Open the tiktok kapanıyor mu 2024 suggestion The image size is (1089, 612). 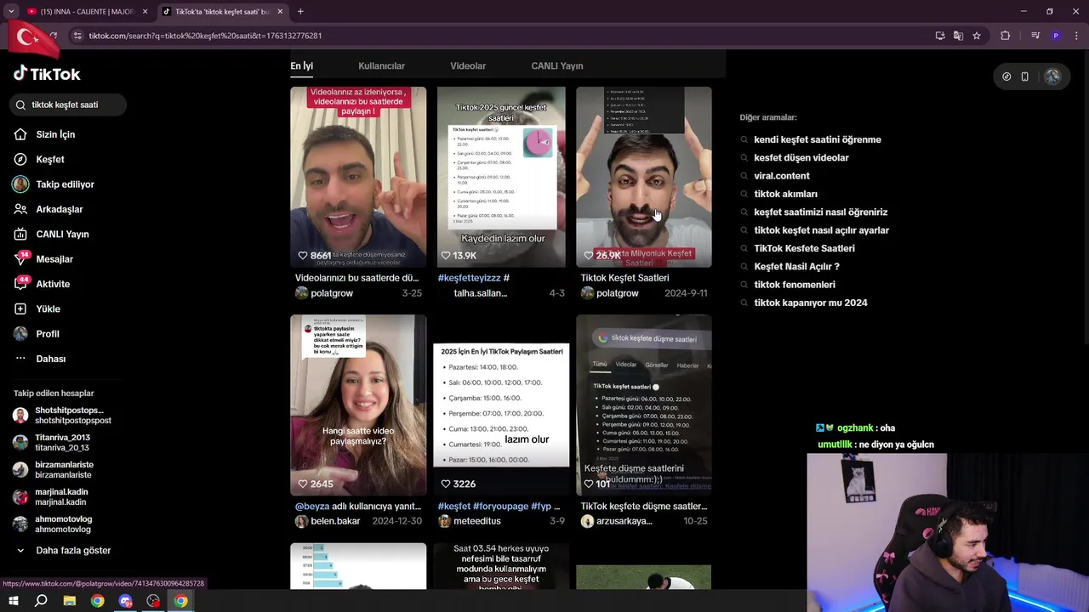click(811, 303)
